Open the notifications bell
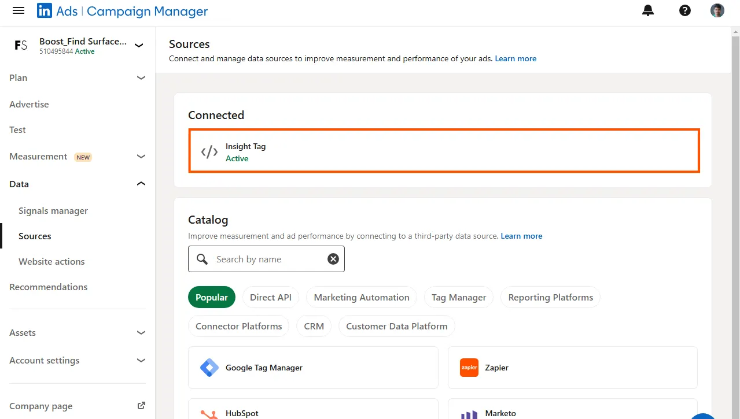740x419 pixels. click(648, 10)
